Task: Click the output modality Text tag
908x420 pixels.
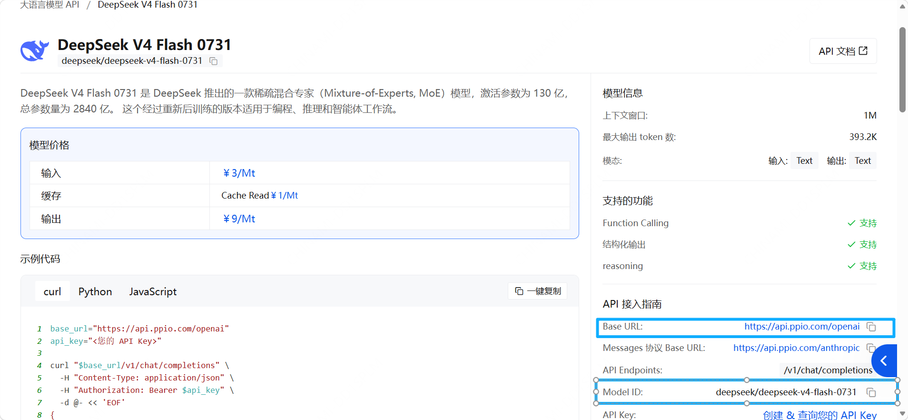Action: [x=863, y=161]
